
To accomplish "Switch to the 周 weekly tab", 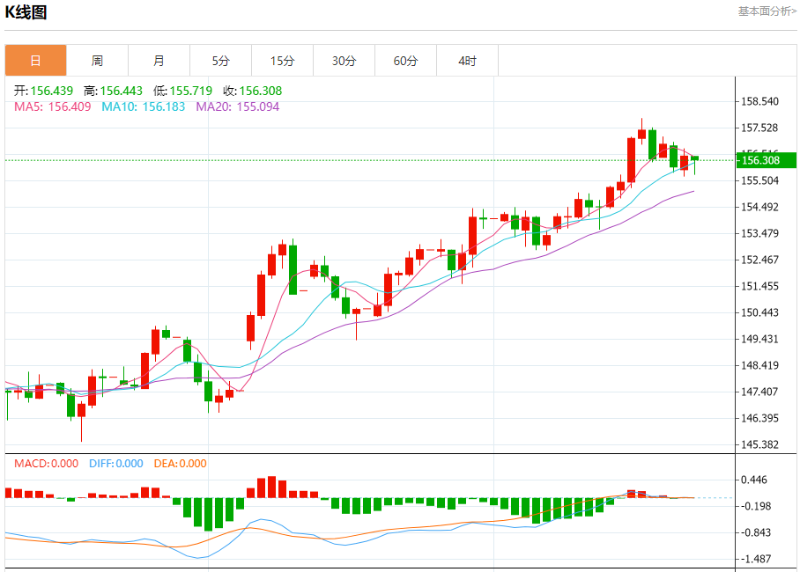I will click(x=97, y=61).
